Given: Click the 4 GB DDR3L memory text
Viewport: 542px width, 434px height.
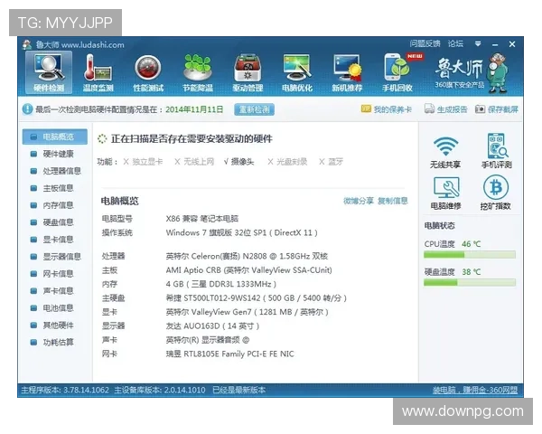Looking at the screenshot, I should (x=221, y=284).
